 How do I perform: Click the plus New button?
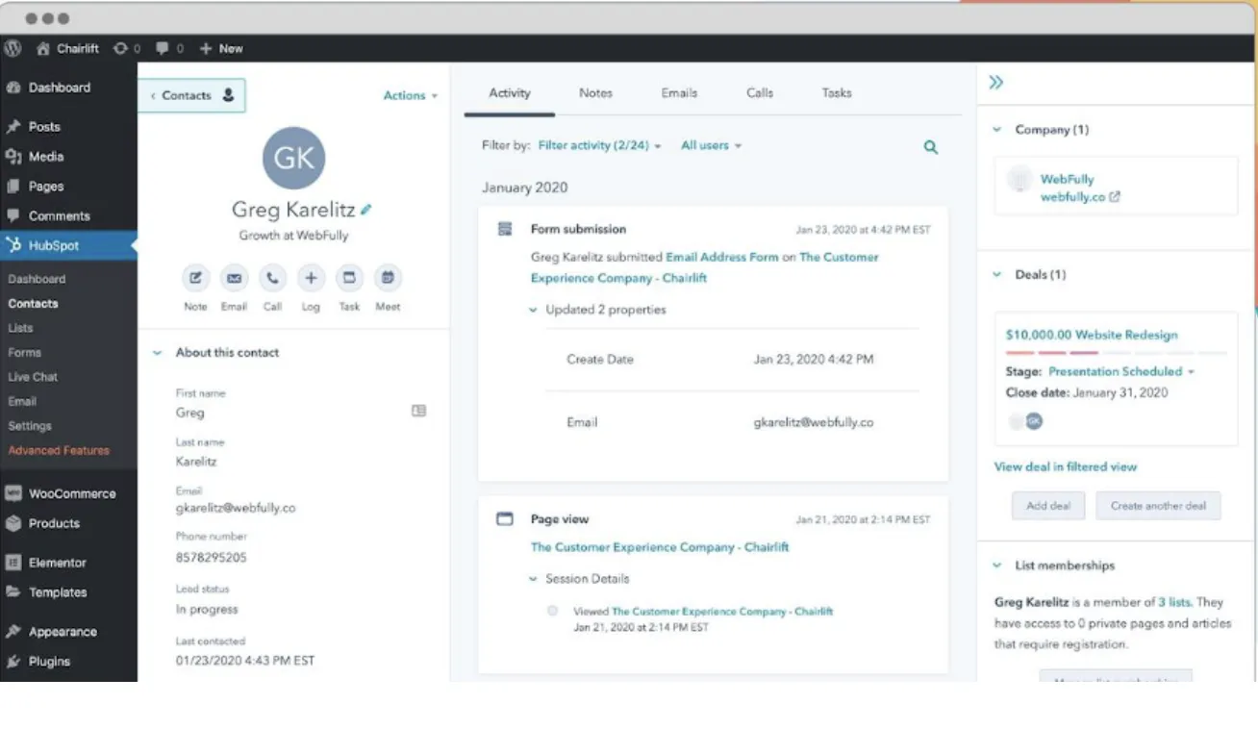click(221, 48)
